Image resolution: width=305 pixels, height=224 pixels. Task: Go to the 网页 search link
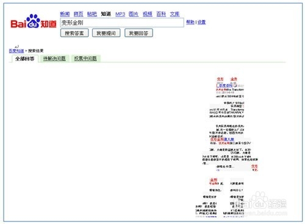pos(79,14)
